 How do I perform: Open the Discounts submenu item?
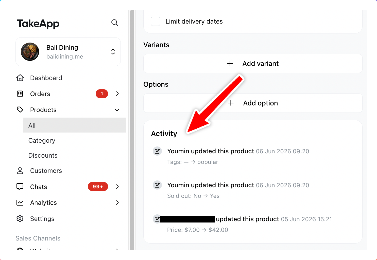[43, 155]
